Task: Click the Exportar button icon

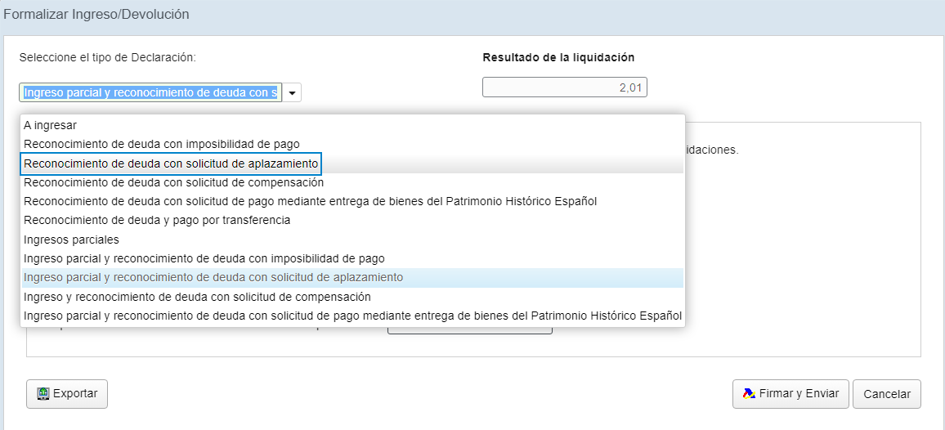Action: tap(43, 394)
